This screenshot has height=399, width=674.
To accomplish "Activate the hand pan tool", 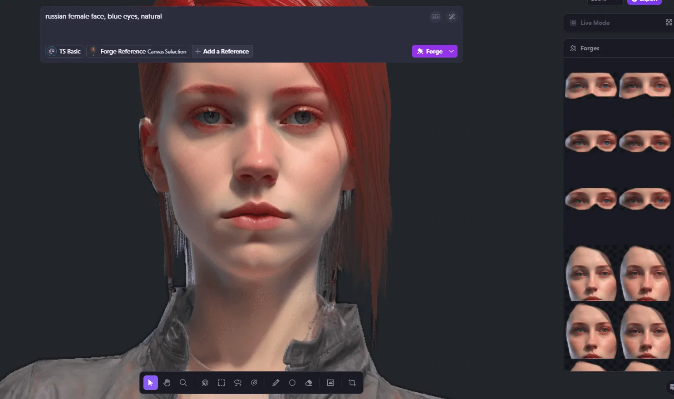I will [x=167, y=383].
